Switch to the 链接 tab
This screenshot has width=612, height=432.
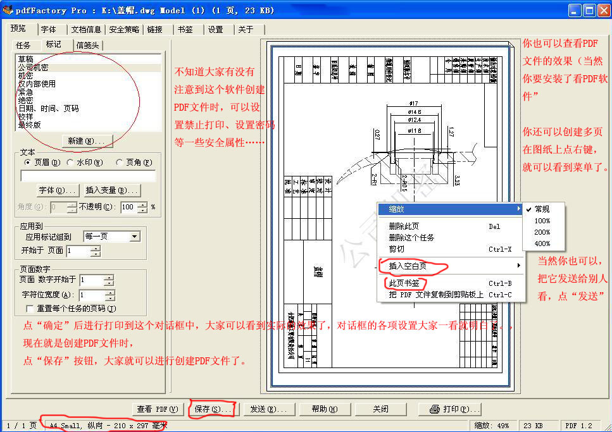[155, 30]
